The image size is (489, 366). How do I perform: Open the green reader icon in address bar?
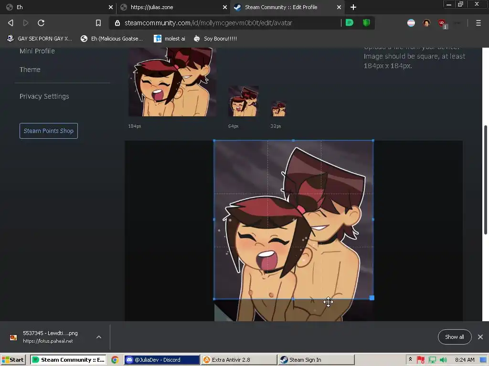pos(349,23)
